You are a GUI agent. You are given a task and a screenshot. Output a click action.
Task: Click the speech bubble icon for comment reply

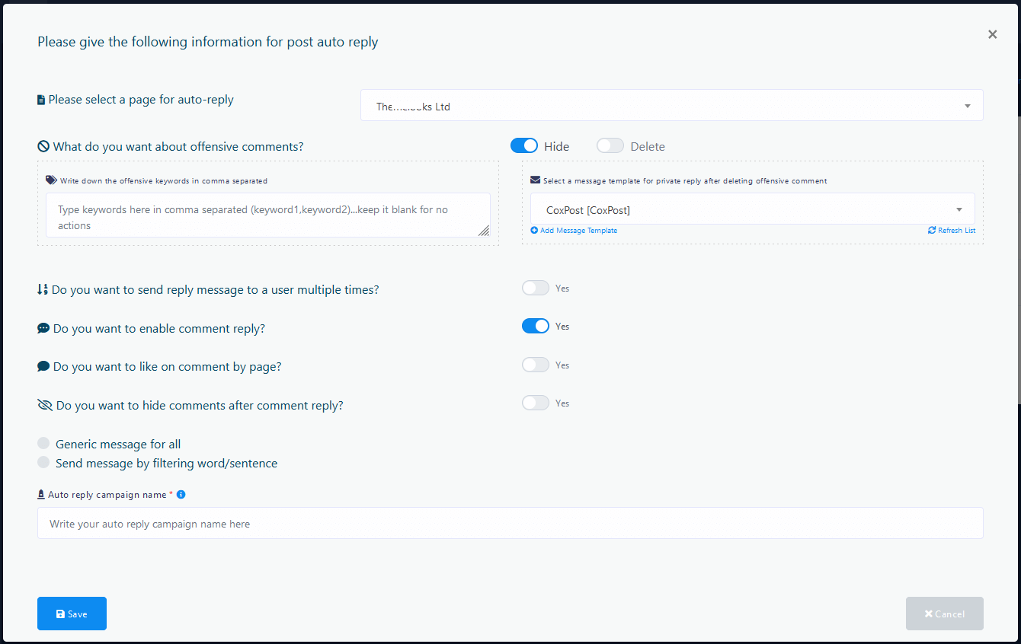click(x=43, y=329)
